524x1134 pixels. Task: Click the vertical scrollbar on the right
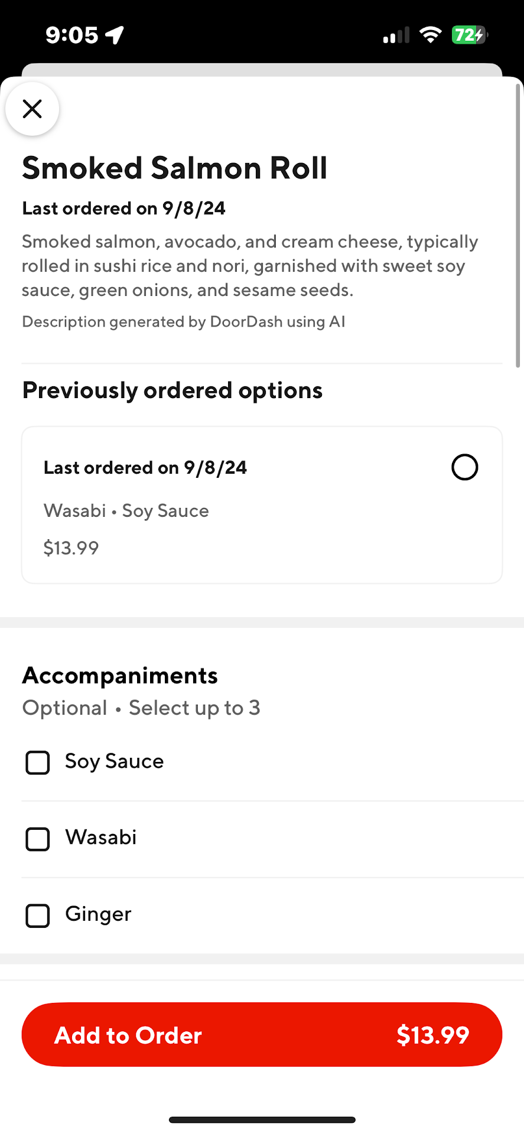(x=518, y=226)
